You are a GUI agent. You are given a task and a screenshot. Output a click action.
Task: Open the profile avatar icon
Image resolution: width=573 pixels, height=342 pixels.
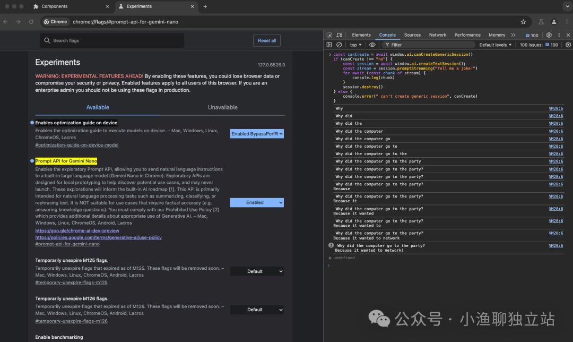(554, 22)
